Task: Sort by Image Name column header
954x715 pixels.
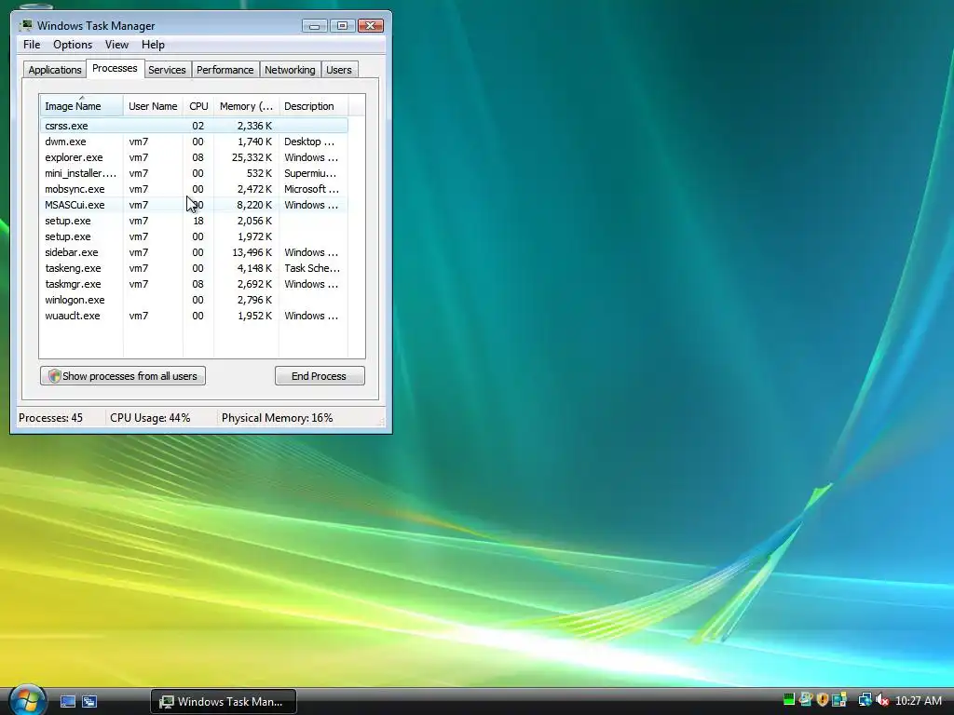Action: point(82,106)
